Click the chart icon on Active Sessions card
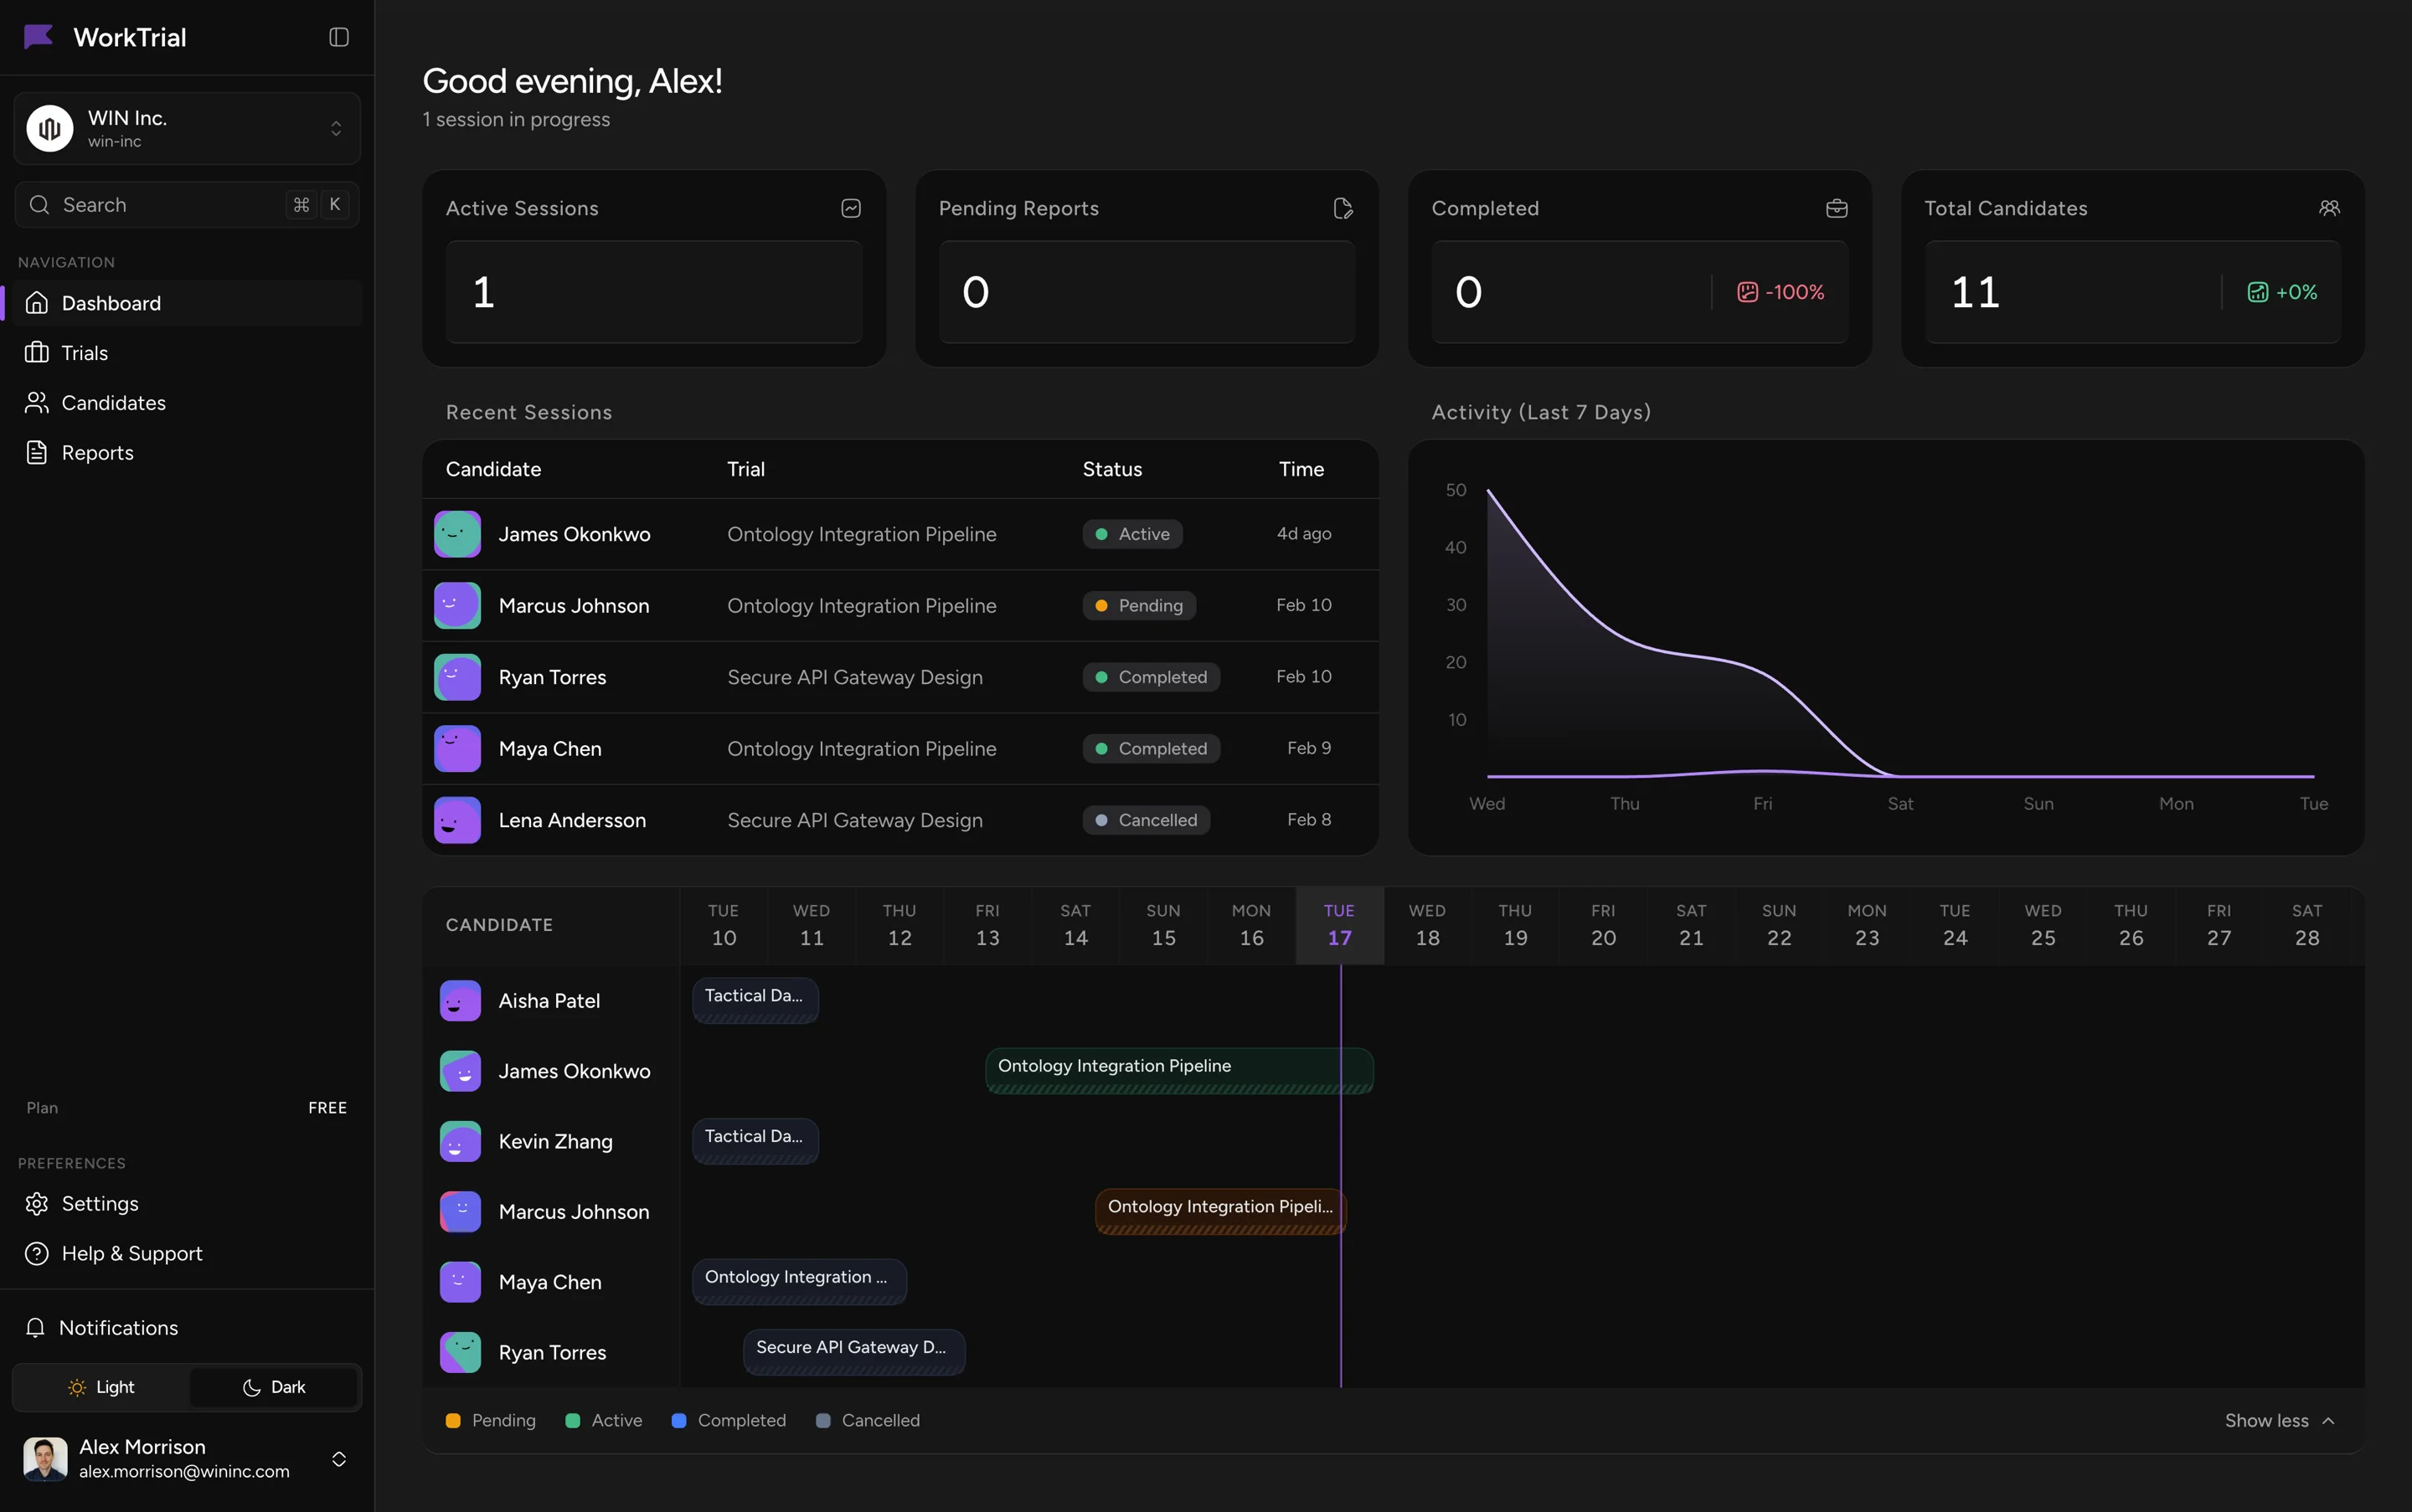This screenshot has height=1512, width=2412. pos(849,208)
